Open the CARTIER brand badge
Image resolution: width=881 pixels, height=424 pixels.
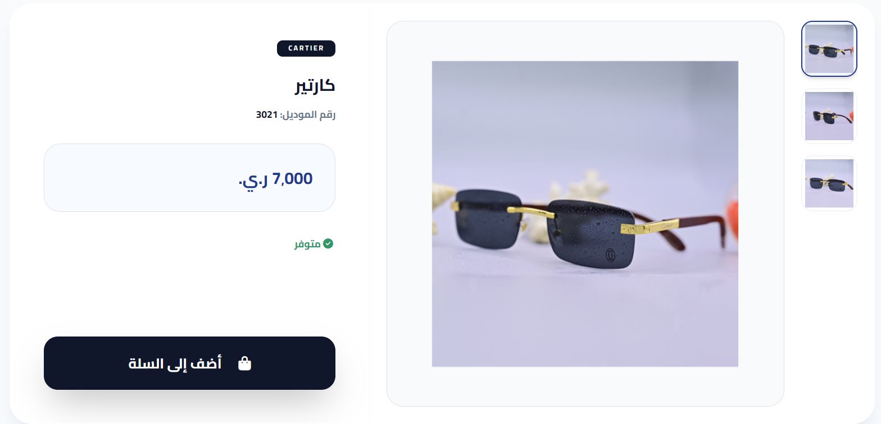(x=306, y=48)
